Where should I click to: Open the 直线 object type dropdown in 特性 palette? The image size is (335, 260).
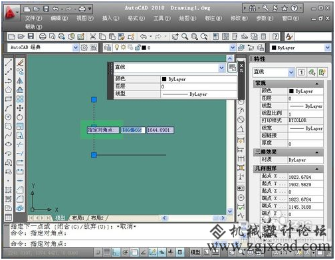(x=291, y=72)
